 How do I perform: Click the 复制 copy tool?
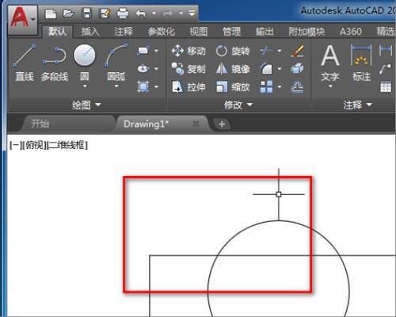coord(188,69)
